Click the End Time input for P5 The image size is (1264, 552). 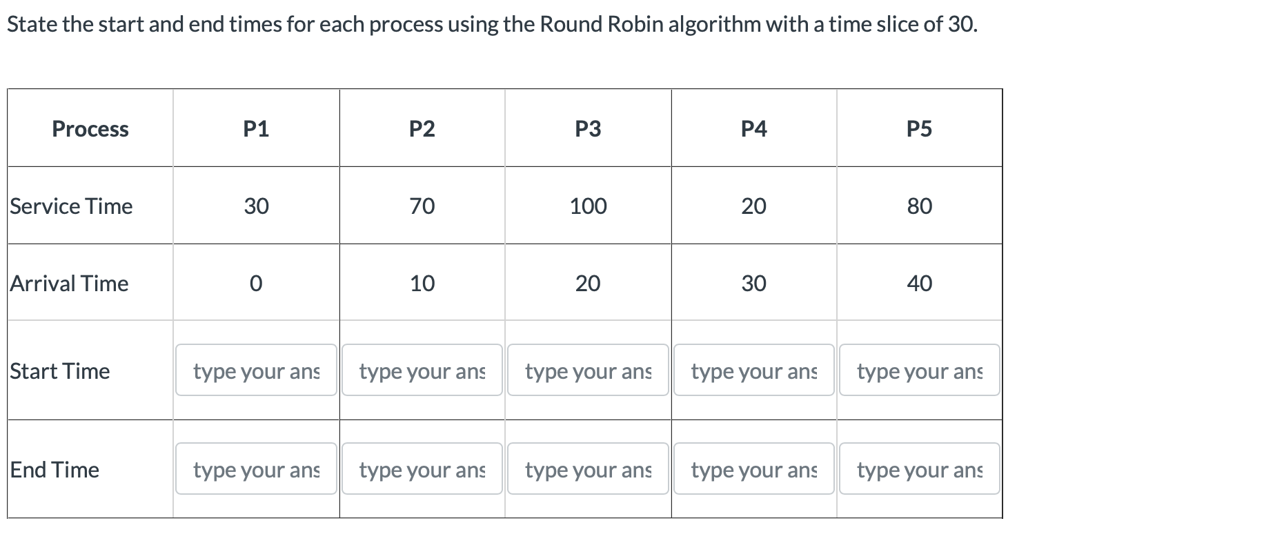(x=919, y=469)
